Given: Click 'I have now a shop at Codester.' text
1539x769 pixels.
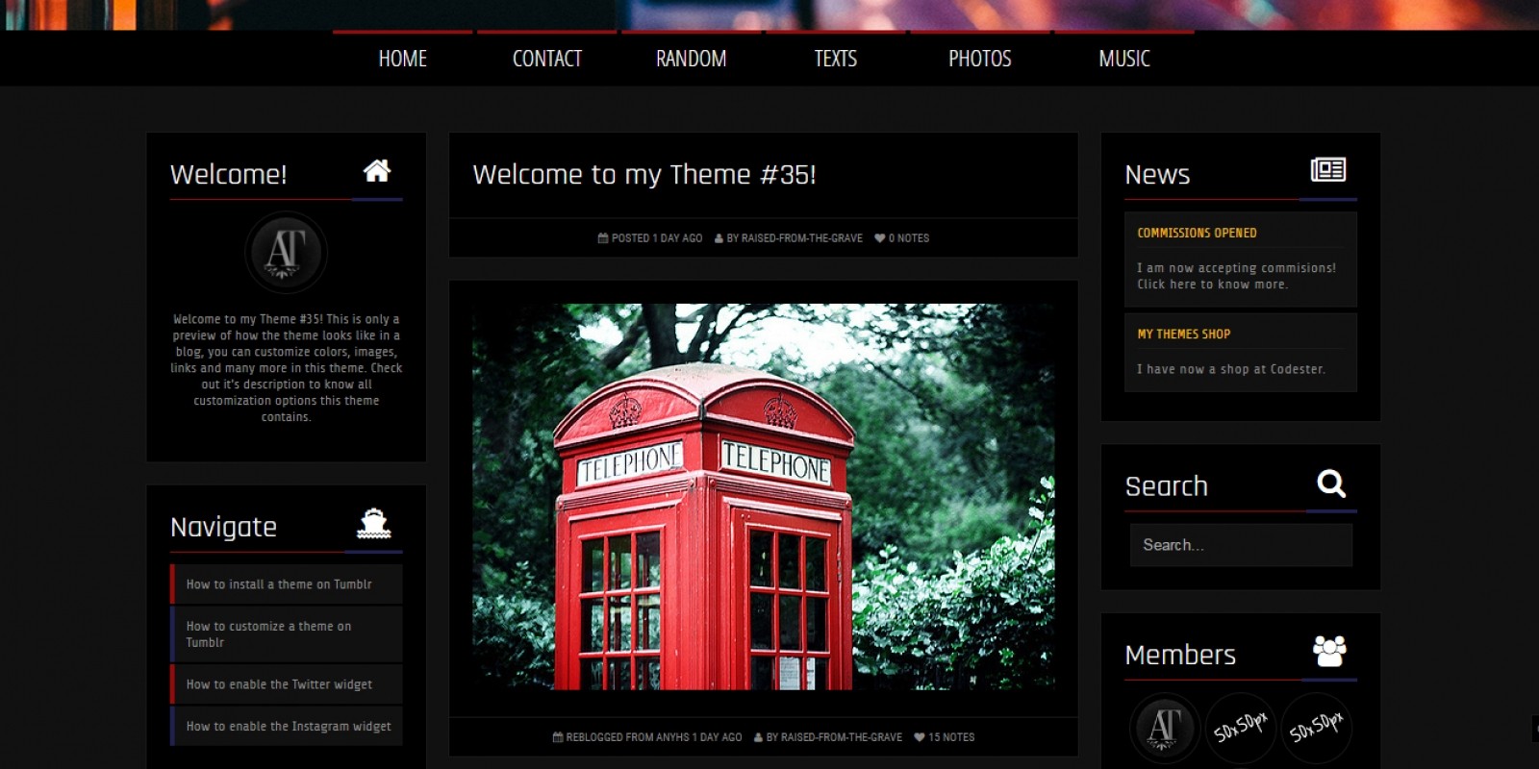Looking at the screenshot, I should pyautogui.click(x=1231, y=369).
